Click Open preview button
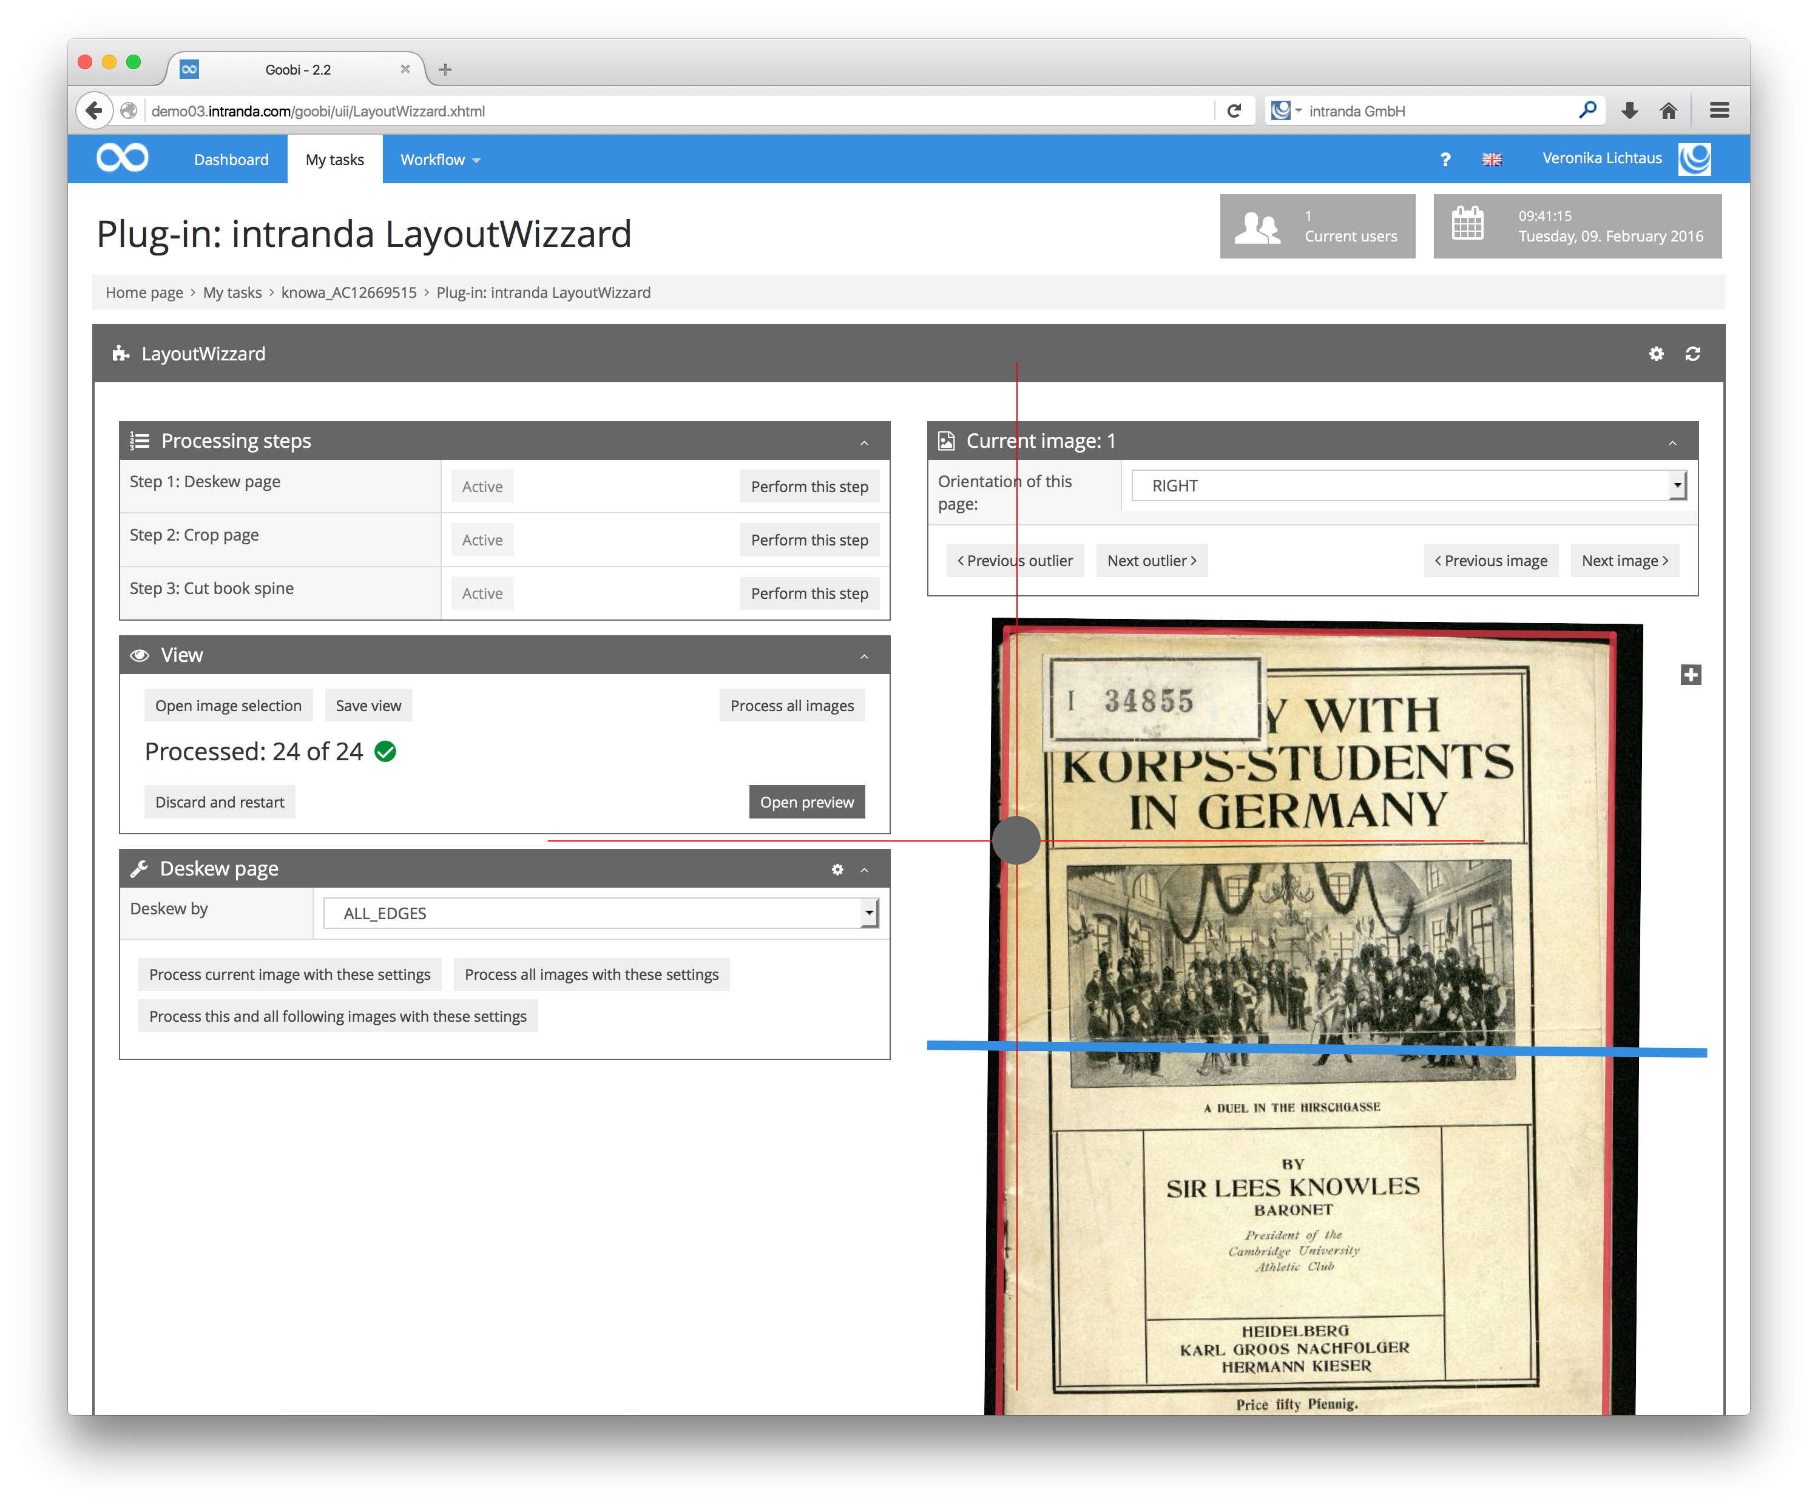1818x1512 pixels. [807, 802]
